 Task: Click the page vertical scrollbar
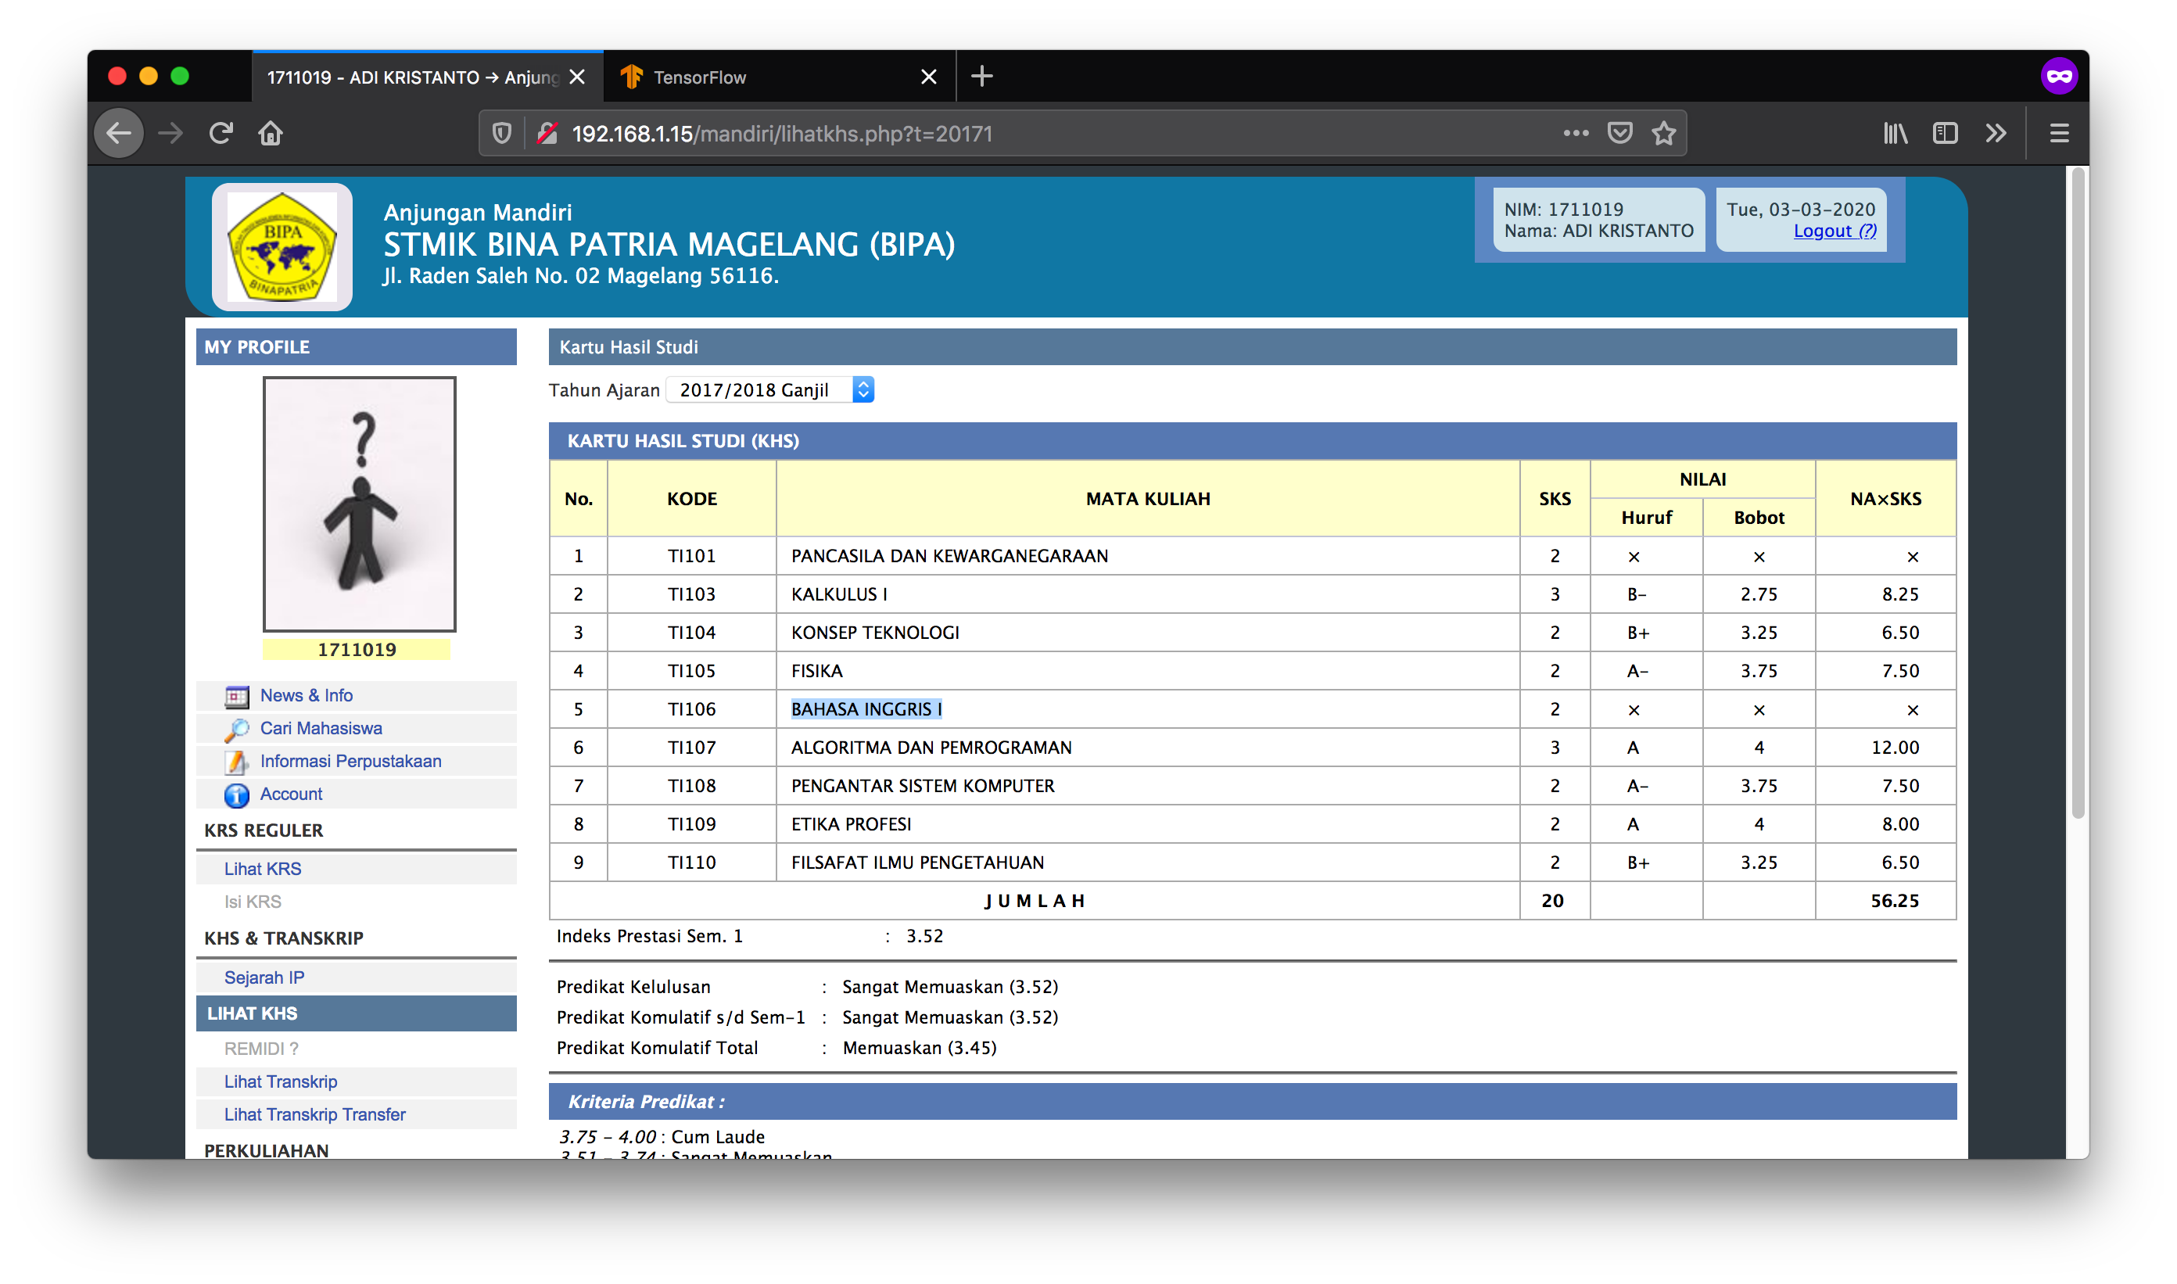pos(2077,493)
